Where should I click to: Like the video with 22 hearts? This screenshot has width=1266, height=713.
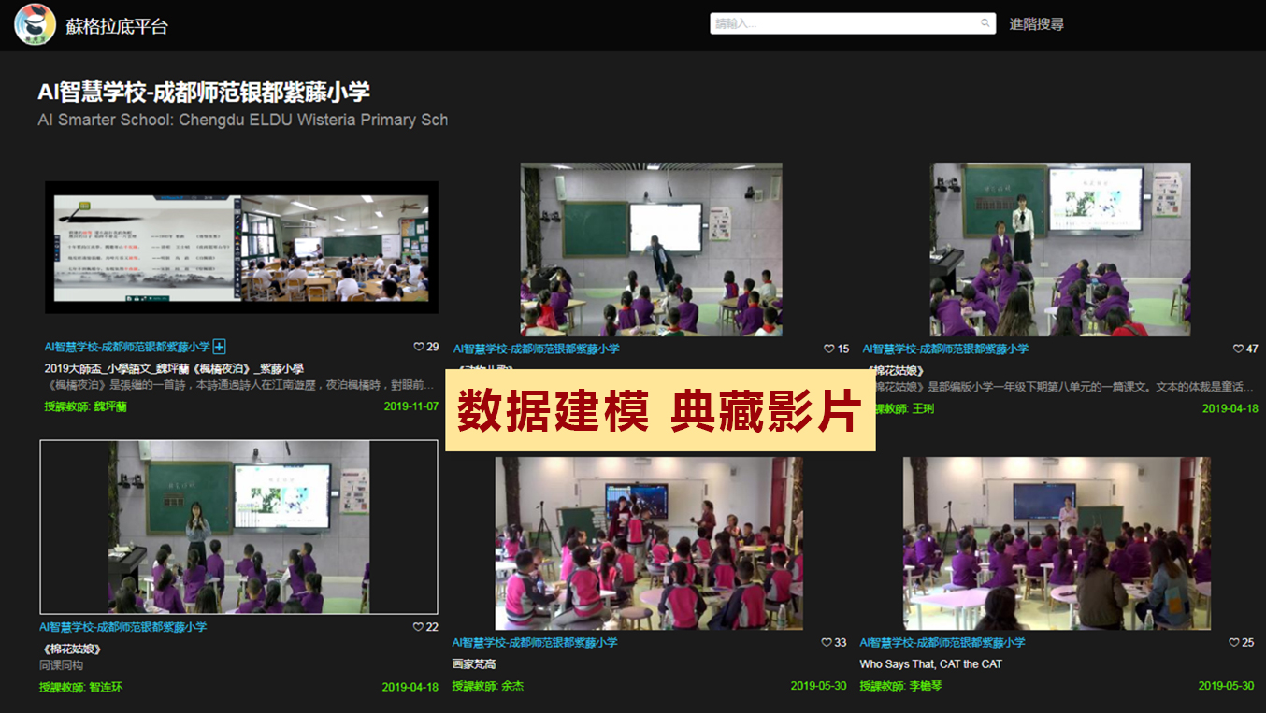[x=419, y=627]
